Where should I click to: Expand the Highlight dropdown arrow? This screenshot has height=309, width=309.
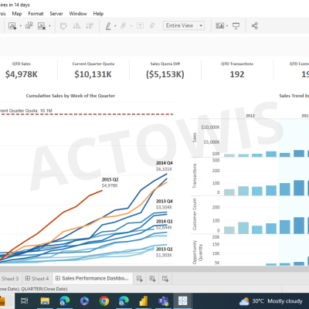115,25
